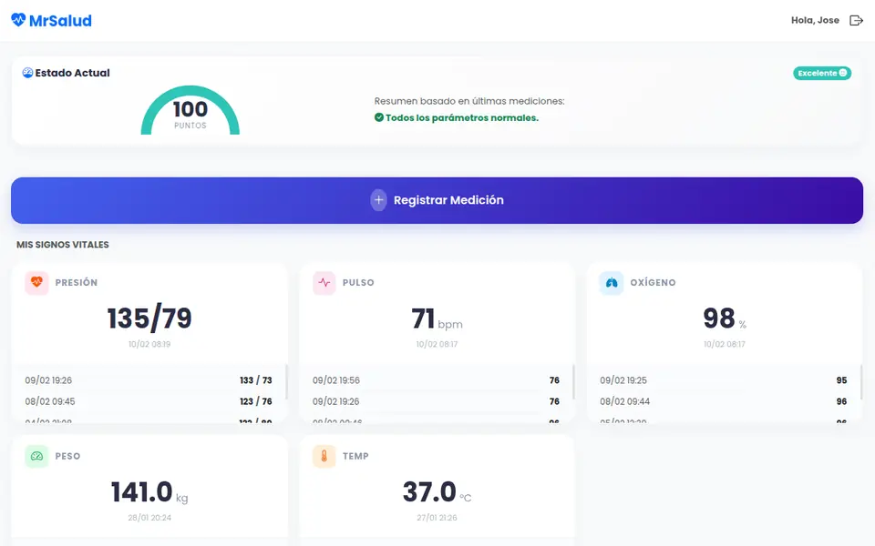Click the MrSalud heart logo icon
This screenshot has width=875, height=546.
click(18, 20)
